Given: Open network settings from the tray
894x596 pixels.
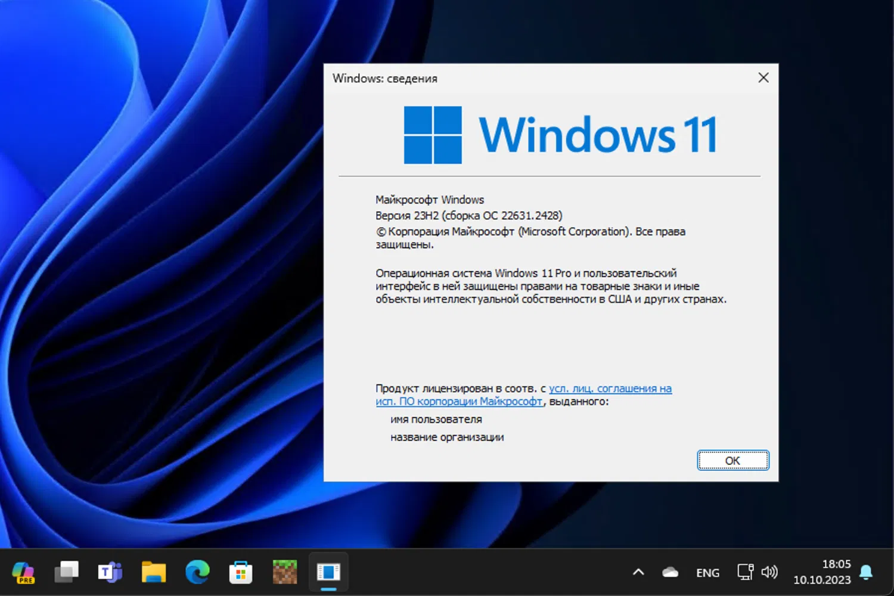Looking at the screenshot, I should click(744, 572).
